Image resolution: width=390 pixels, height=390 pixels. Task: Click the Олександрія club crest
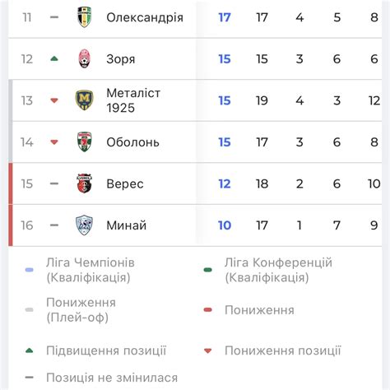pos(84,17)
